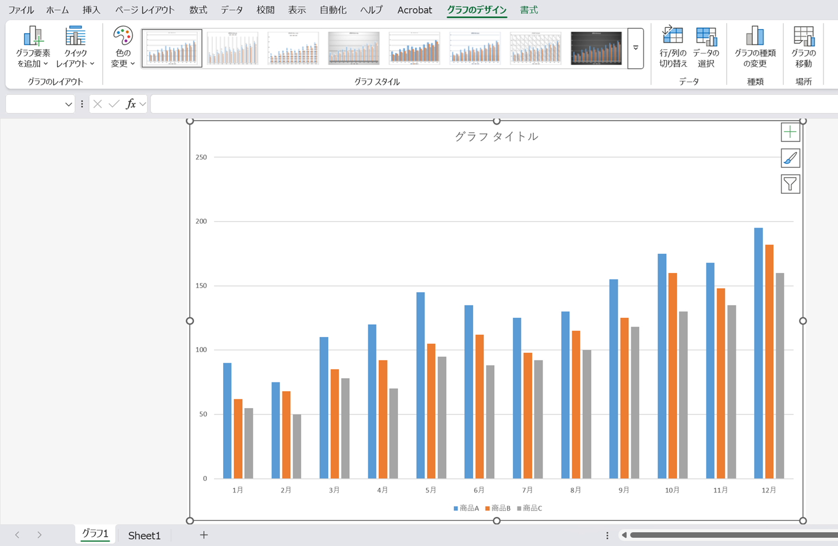This screenshot has height=546, width=838.
Task: Add a new sheet with plus button
Action: point(203,535)
